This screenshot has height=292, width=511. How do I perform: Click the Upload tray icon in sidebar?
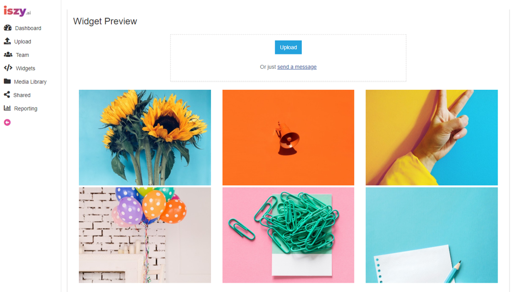click(7, 41)
